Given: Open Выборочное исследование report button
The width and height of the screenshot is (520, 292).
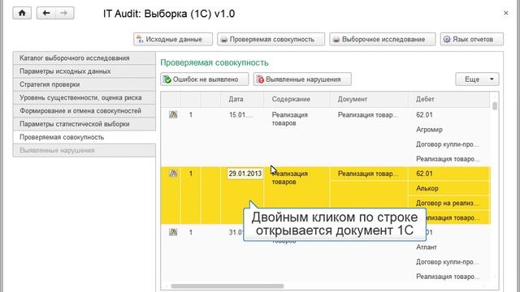Looking at the screenshot, I should click(x=383, y=39).
